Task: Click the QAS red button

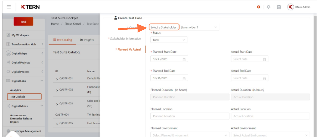Action: tap(23, 22)
